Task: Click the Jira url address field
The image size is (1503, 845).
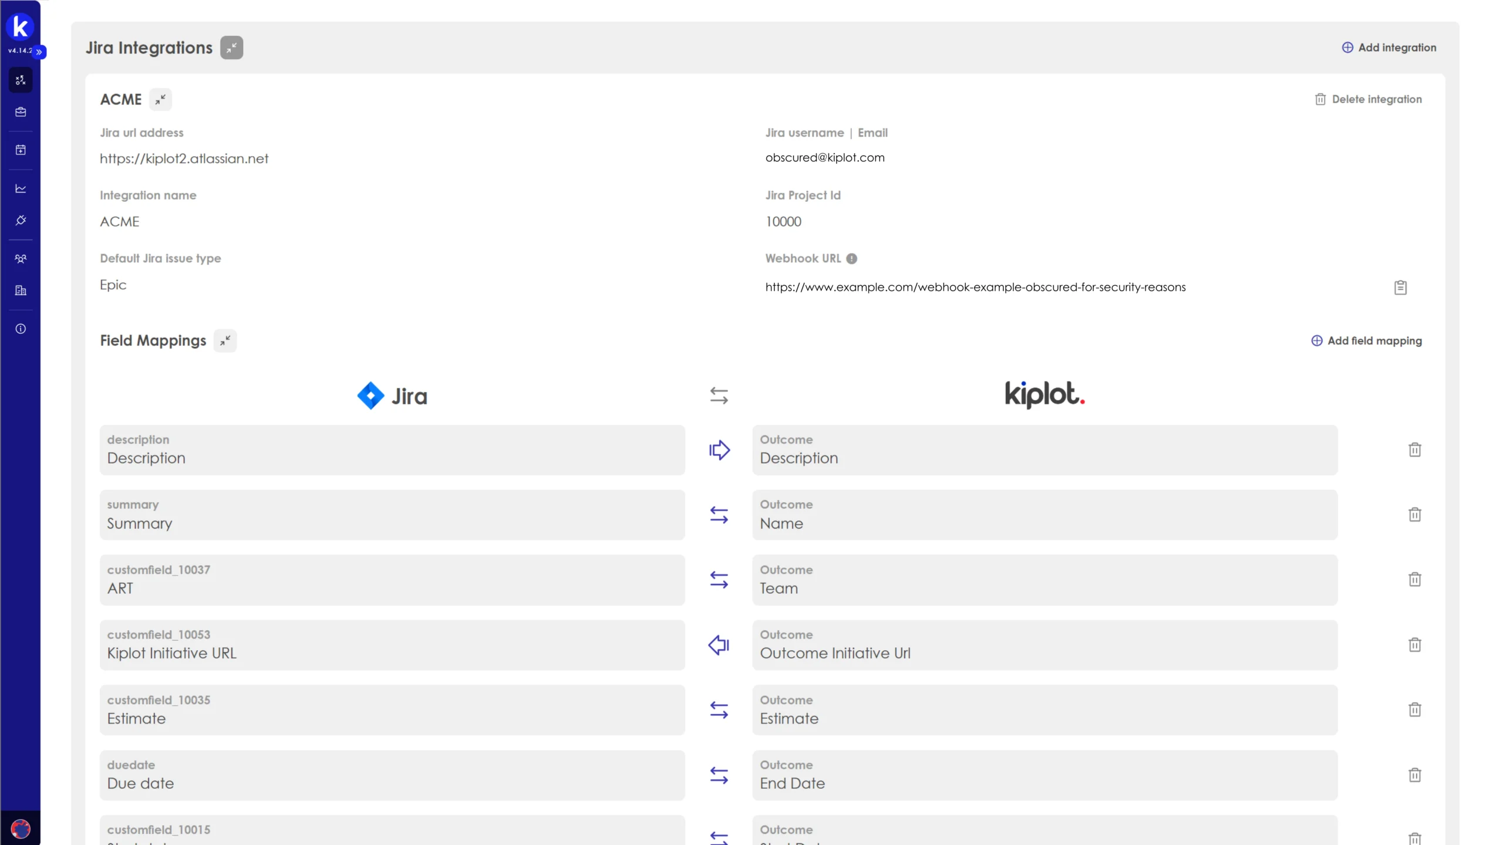Action: [x=184, y=158]
